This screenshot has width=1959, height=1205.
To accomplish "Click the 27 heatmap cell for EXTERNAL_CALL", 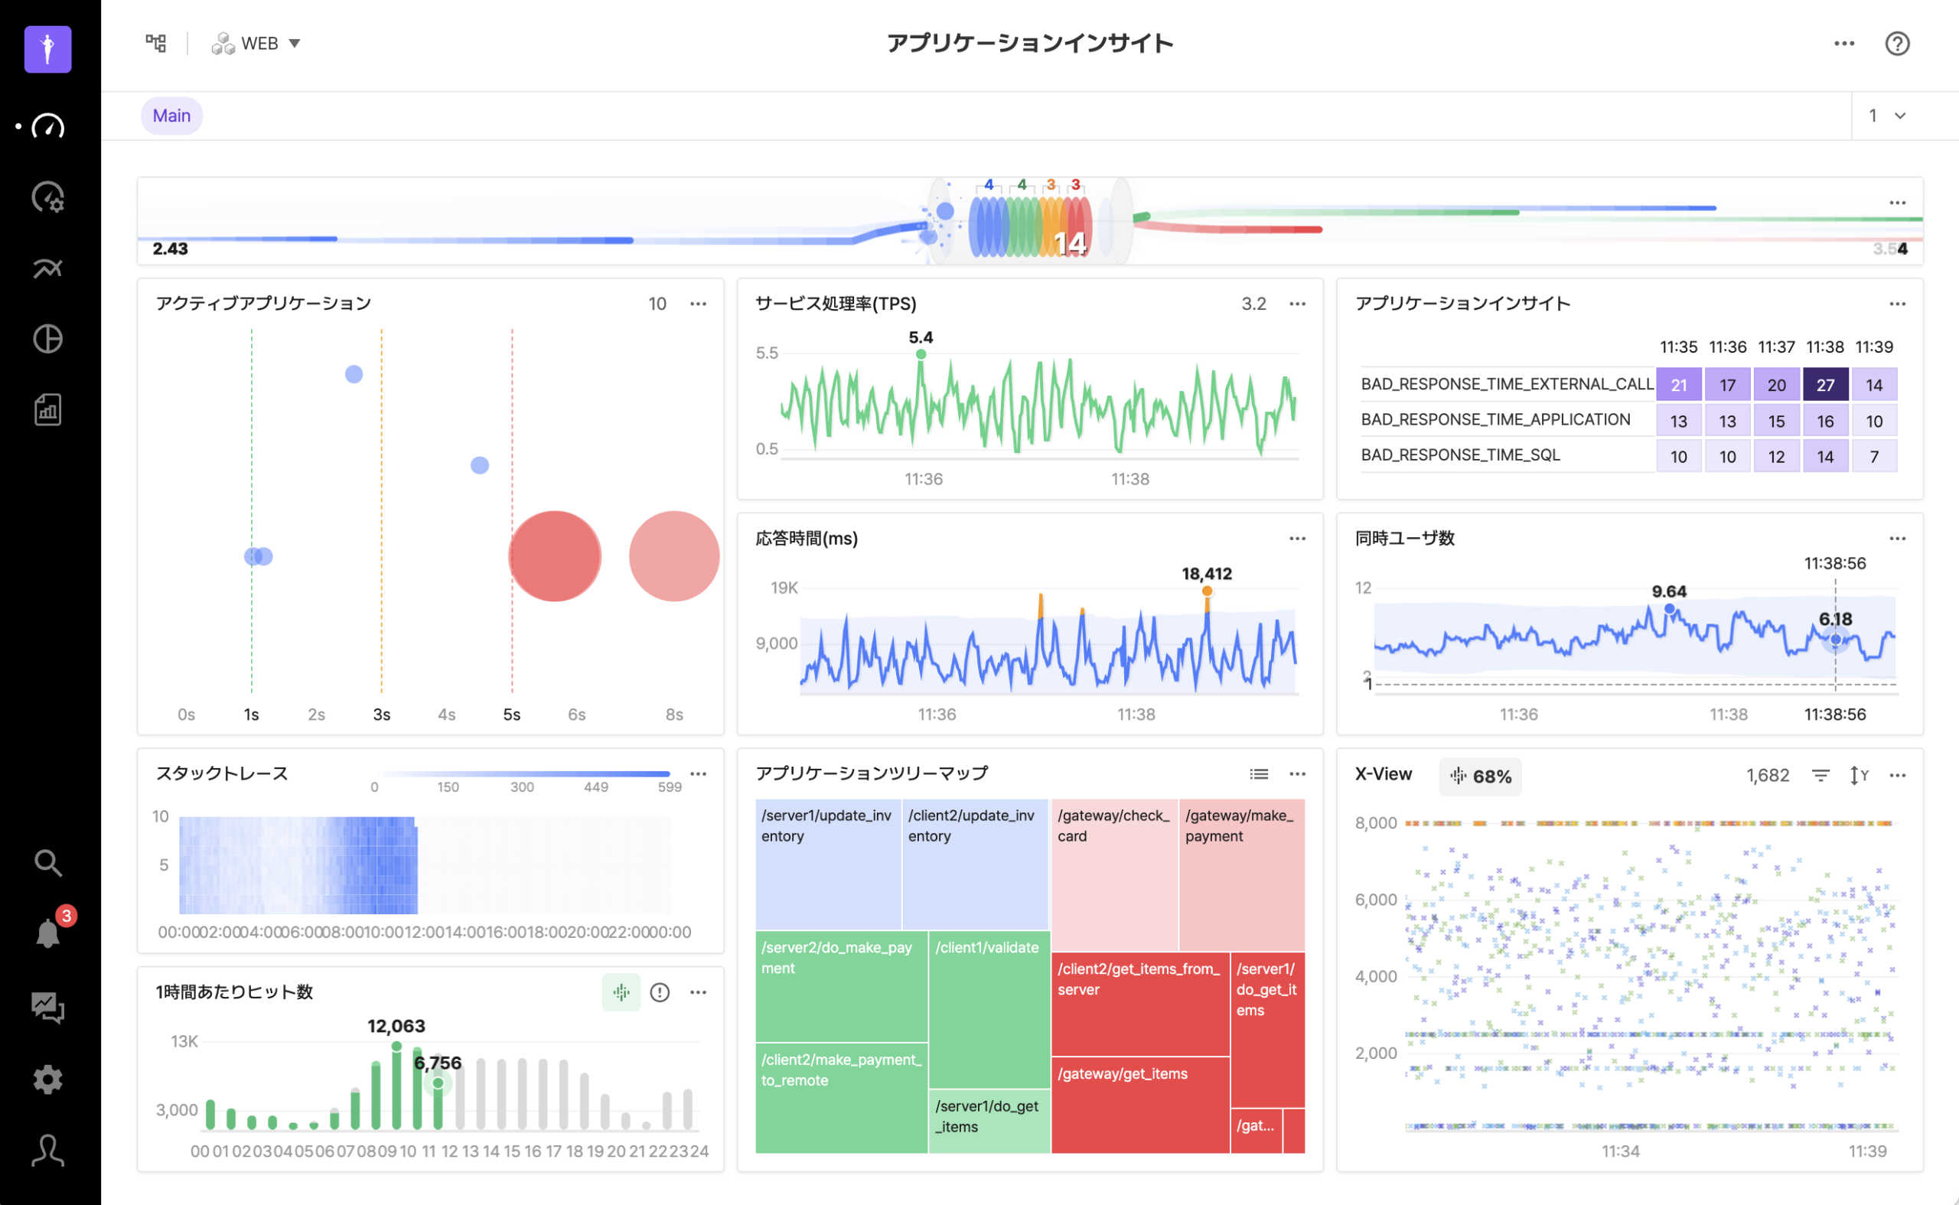I will [x=1824, y=385].
